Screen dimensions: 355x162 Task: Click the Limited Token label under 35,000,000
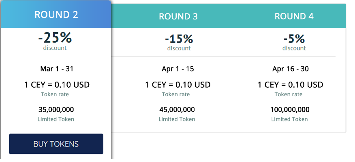coord(56,119)
